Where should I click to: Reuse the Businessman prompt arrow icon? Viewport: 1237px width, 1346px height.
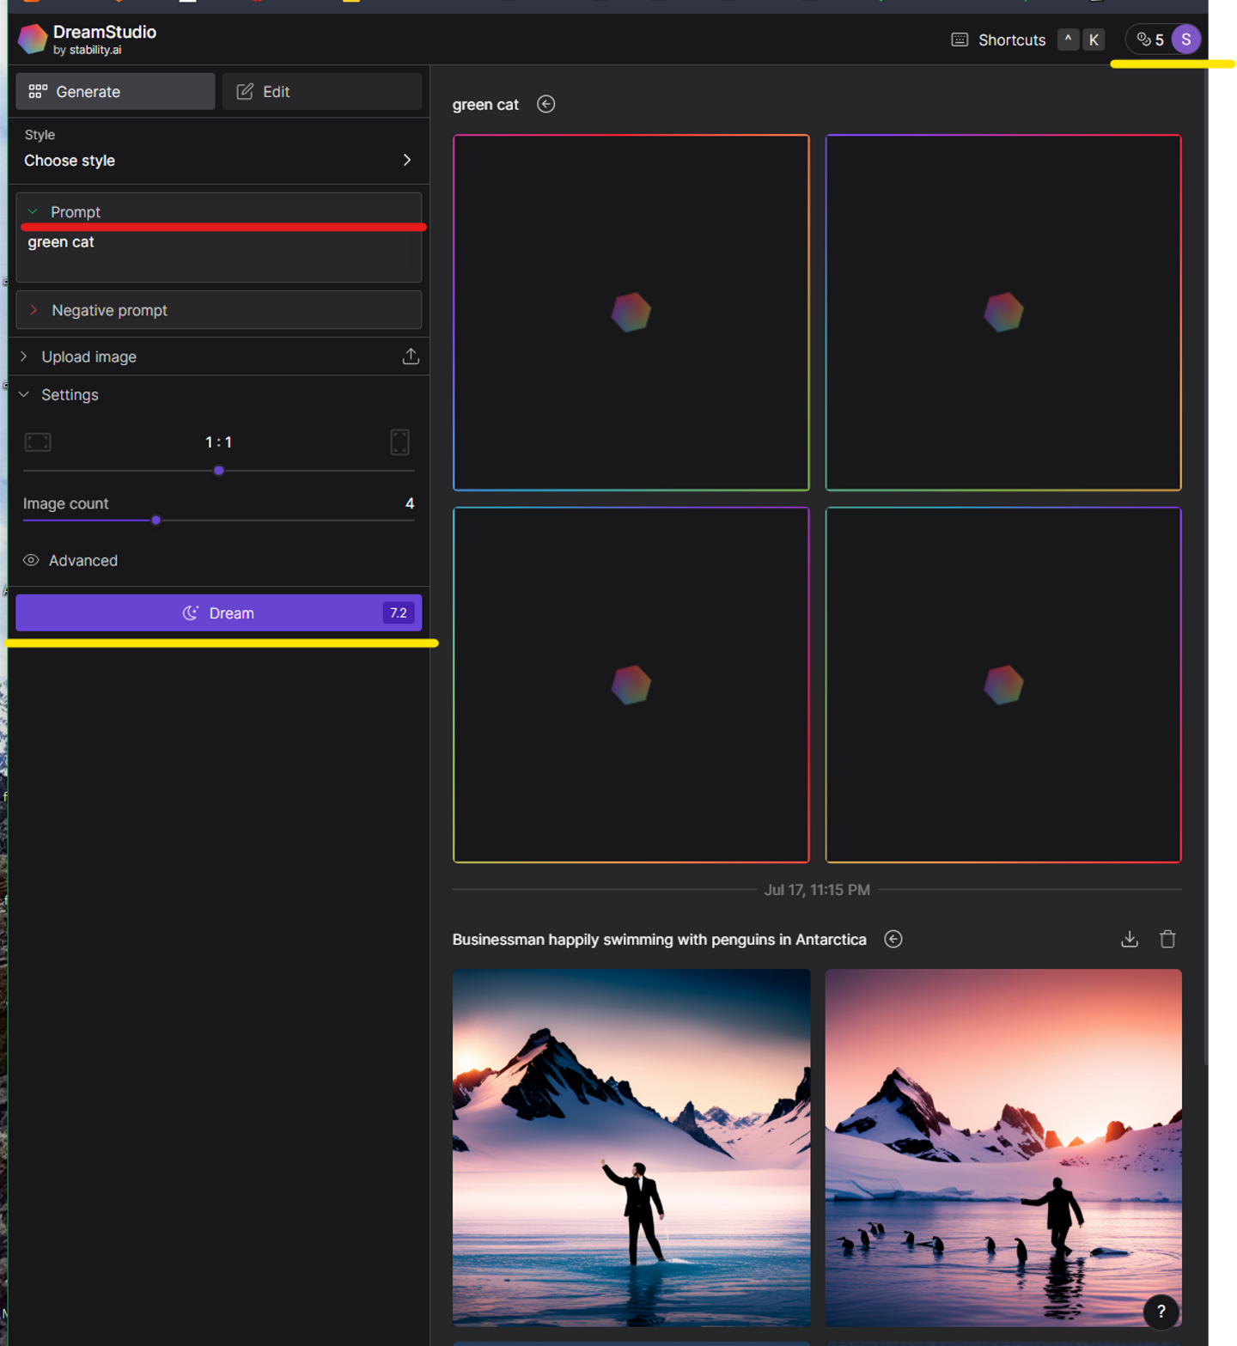click(893, 939)
